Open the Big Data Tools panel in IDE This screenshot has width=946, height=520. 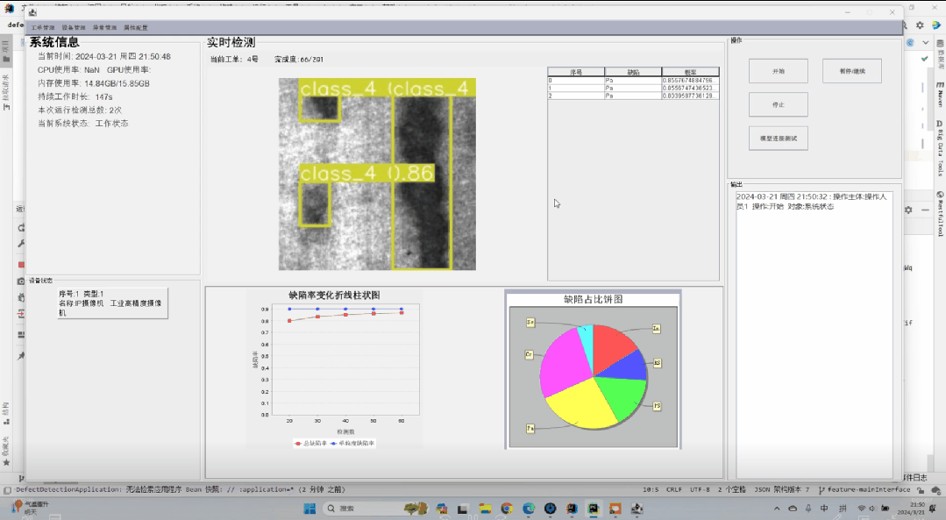click(x=940, y=148)
